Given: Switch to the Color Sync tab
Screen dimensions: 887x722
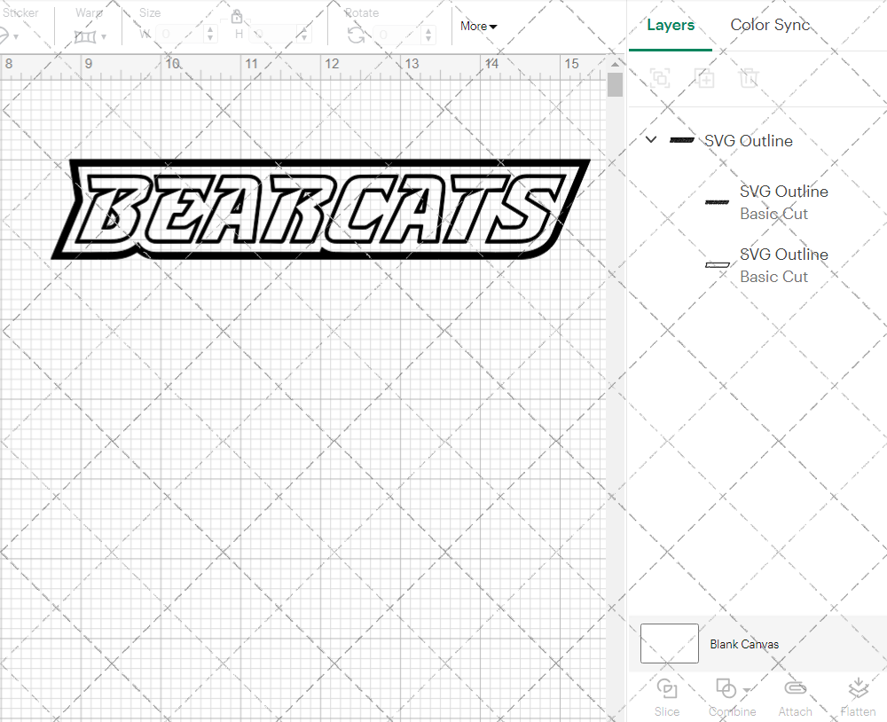Looking at the screenshot, I should point(770,25).
